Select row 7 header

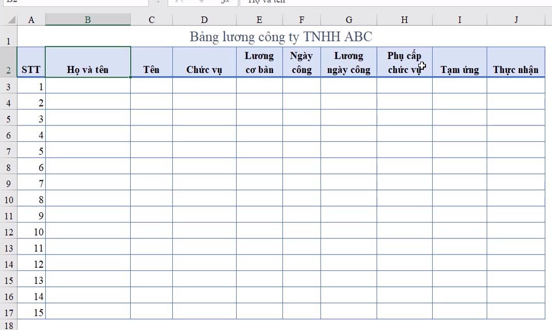click(x=8, y=150)
